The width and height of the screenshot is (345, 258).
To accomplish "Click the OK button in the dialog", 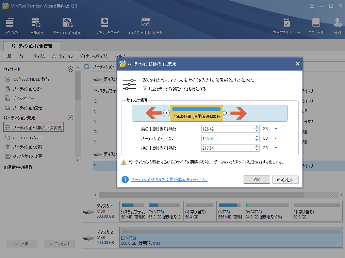I will (257, 180).
